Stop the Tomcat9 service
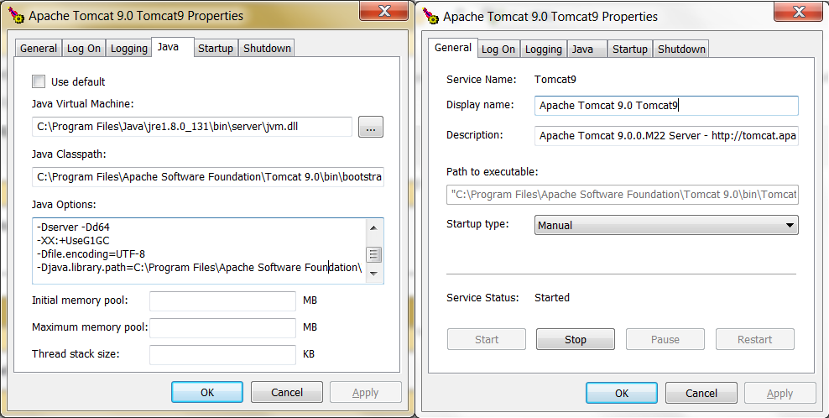 point(576,339)
